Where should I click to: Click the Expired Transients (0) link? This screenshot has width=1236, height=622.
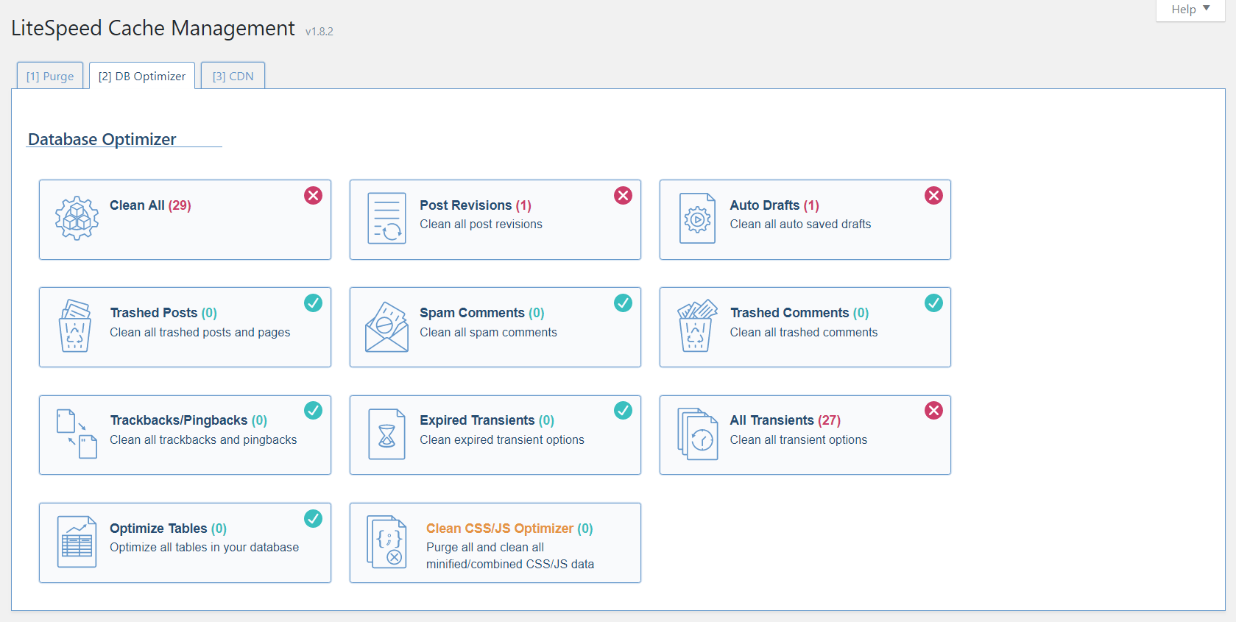[487, 420]
